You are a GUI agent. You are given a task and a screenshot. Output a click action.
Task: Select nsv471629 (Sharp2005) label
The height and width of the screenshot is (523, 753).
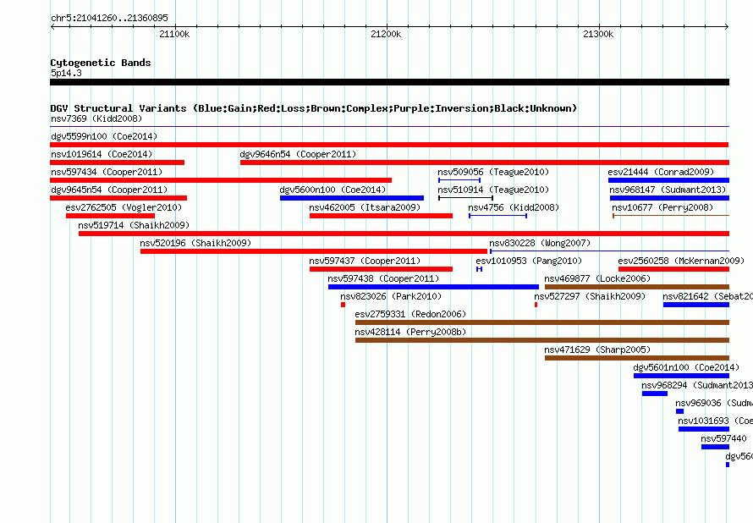click(597, 350)
